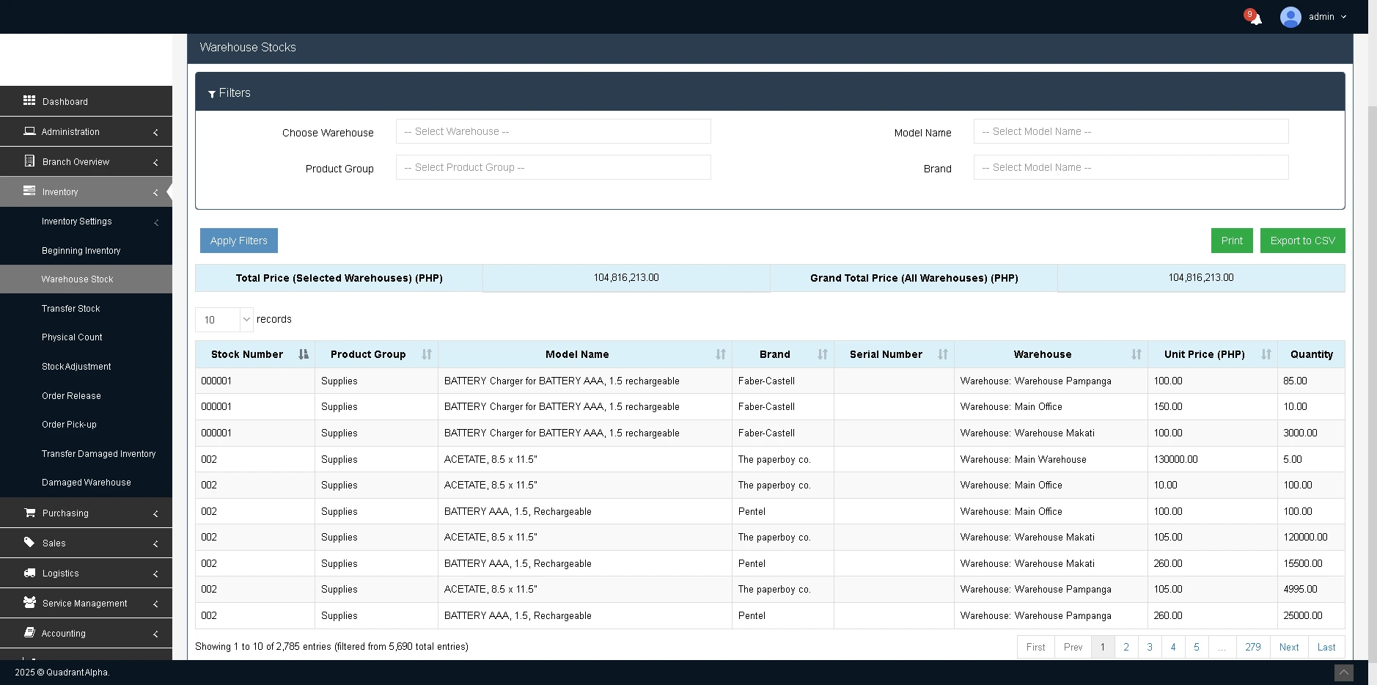
Task: Click the Service Management icon in sidebar
Action: [29, 603]
